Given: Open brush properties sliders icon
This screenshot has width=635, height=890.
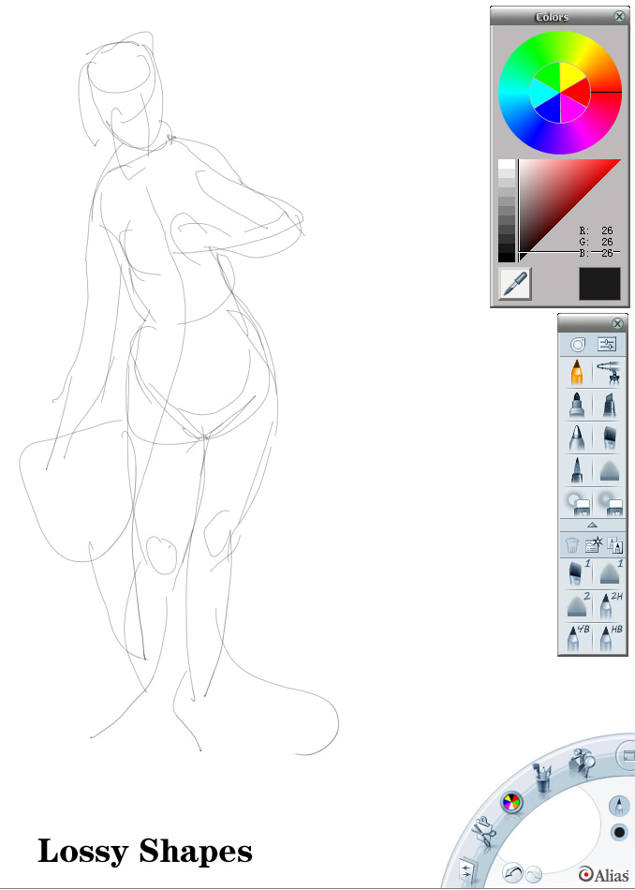Looking at the screenshot, I should (607, 344).
